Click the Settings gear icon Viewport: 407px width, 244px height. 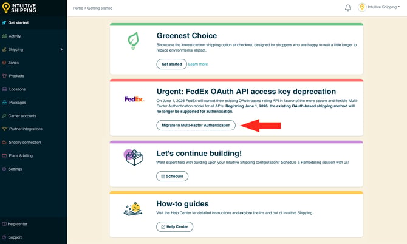(x=4, y=169)
